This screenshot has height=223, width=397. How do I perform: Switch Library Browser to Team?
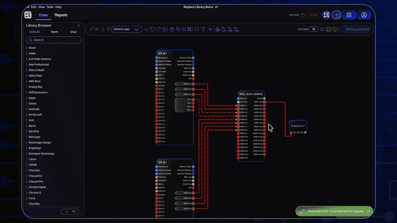54,32
